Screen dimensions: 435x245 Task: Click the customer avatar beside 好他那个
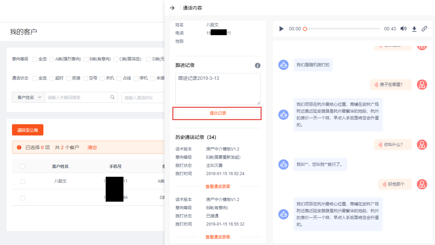[x=422, y=184]
